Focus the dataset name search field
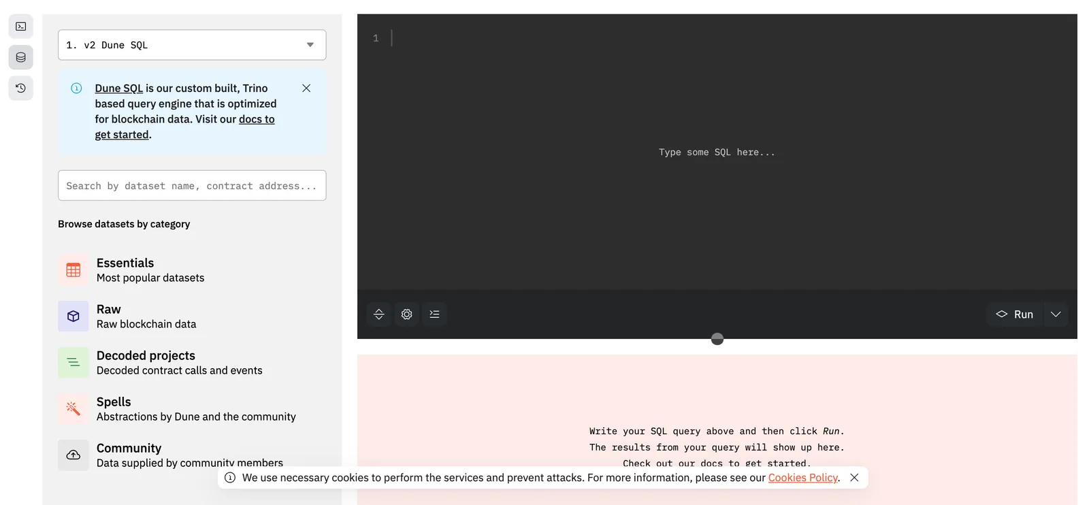This screenshot has width=1089, height=505. [x=192, y=186]
